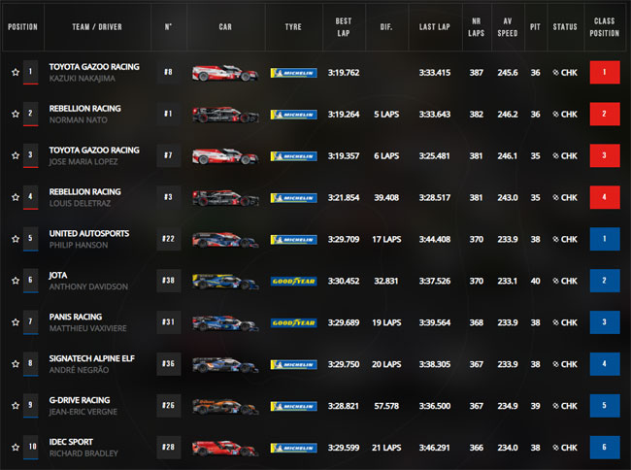Favorite Signatech Alpine Elf with star
This screenshot has height=470, width=631.
tap(16, 364)
